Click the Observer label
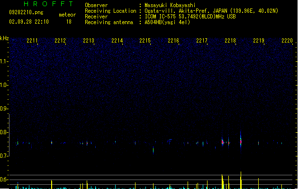The width and height of the screenshot is (298, 189). click(x=96, y=5)
